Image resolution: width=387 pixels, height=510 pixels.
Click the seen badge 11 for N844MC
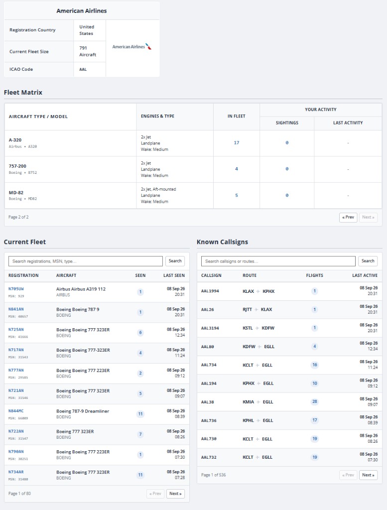click(x=140, y=414)
